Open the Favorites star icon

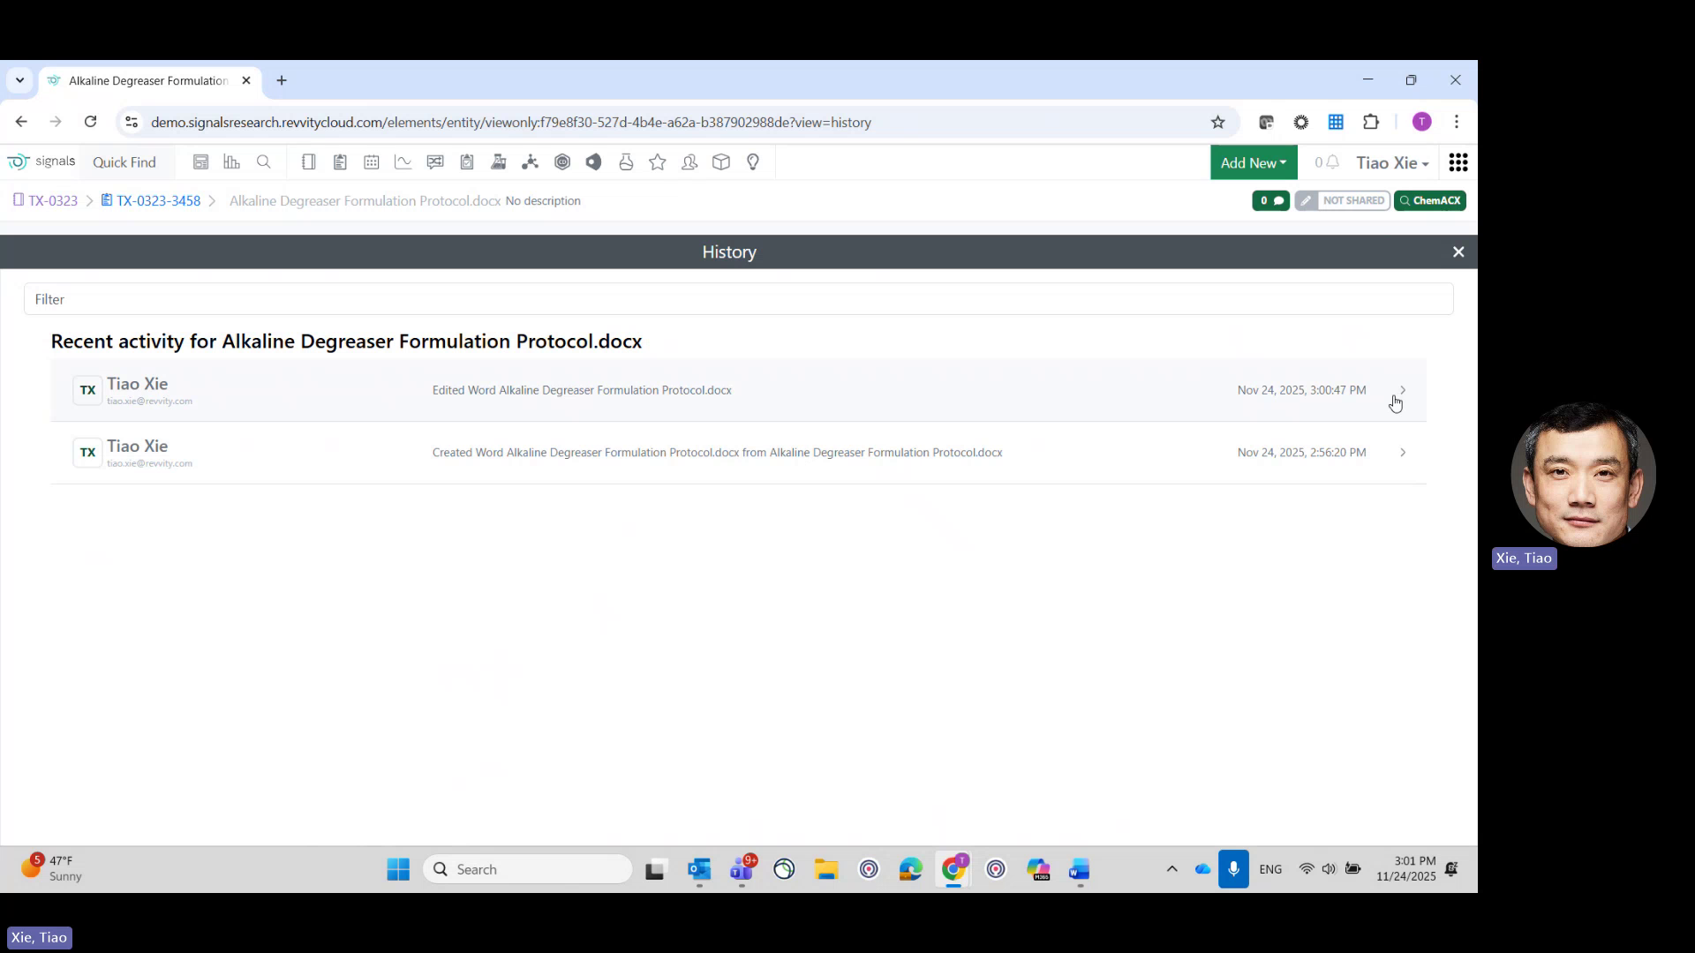tap(658, 161)
